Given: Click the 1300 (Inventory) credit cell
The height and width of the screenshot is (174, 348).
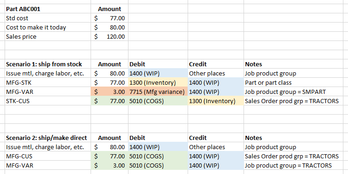Looking at the screenshot, I should (216, 101).
